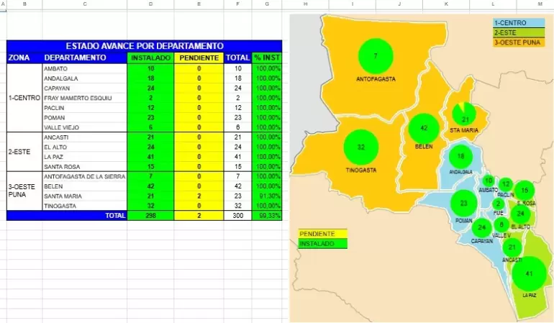Click the Poman circle showing 23
This screenshot has height=323, width=554.
pos(464,204)
